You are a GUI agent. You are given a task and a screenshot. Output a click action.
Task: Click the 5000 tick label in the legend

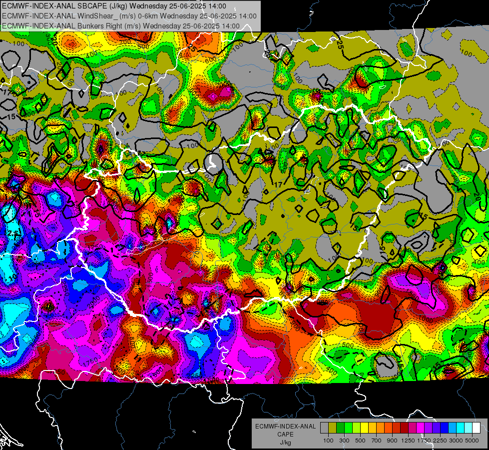(x=472, y=440)
